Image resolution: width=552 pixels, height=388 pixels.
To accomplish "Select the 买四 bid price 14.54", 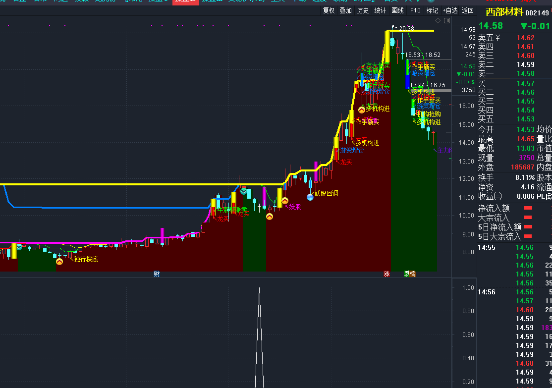I will pos(526,110).
